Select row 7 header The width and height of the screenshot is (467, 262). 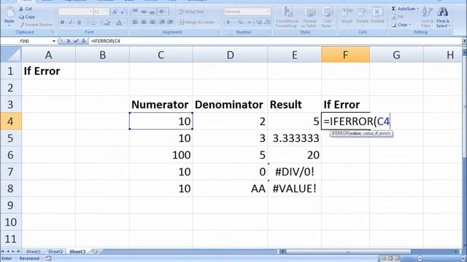tap(11, 172)
